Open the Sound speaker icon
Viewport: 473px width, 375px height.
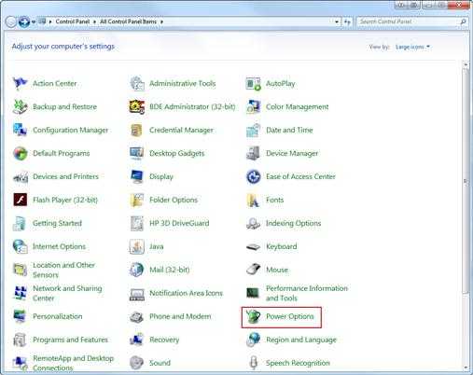click(137, 363)
